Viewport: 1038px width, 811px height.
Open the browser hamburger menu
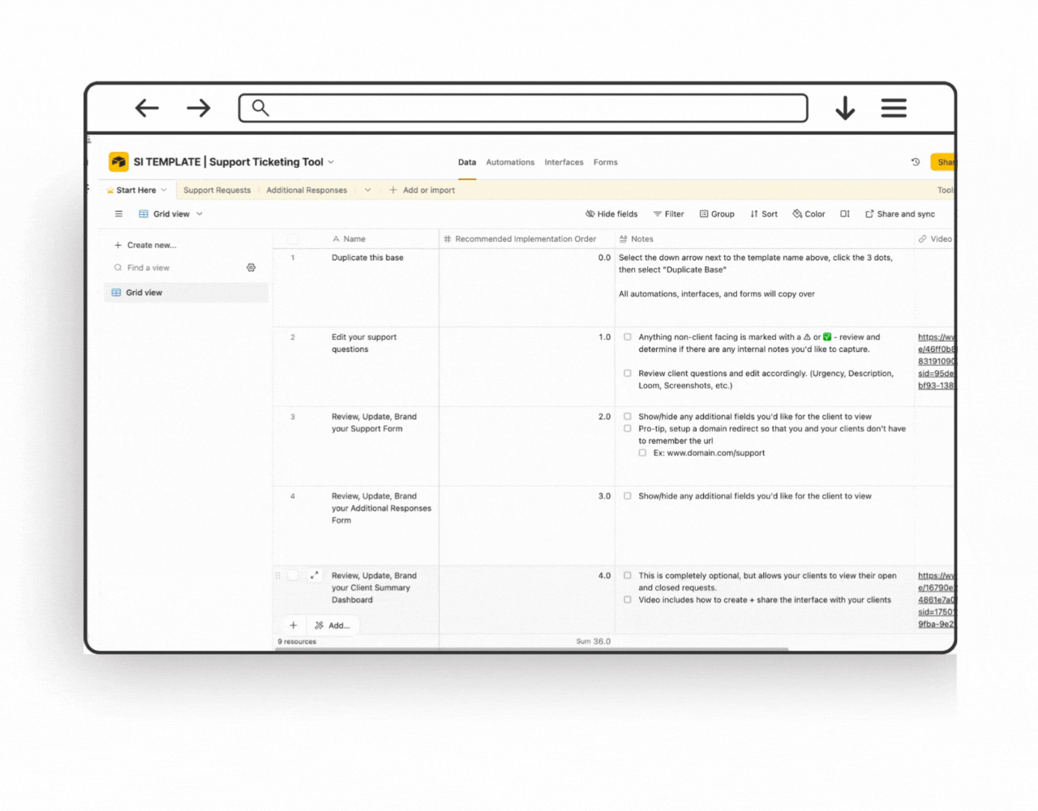tap(894, 108)
